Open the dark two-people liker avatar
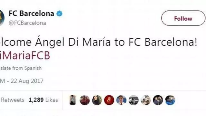 tap(158, 100)
